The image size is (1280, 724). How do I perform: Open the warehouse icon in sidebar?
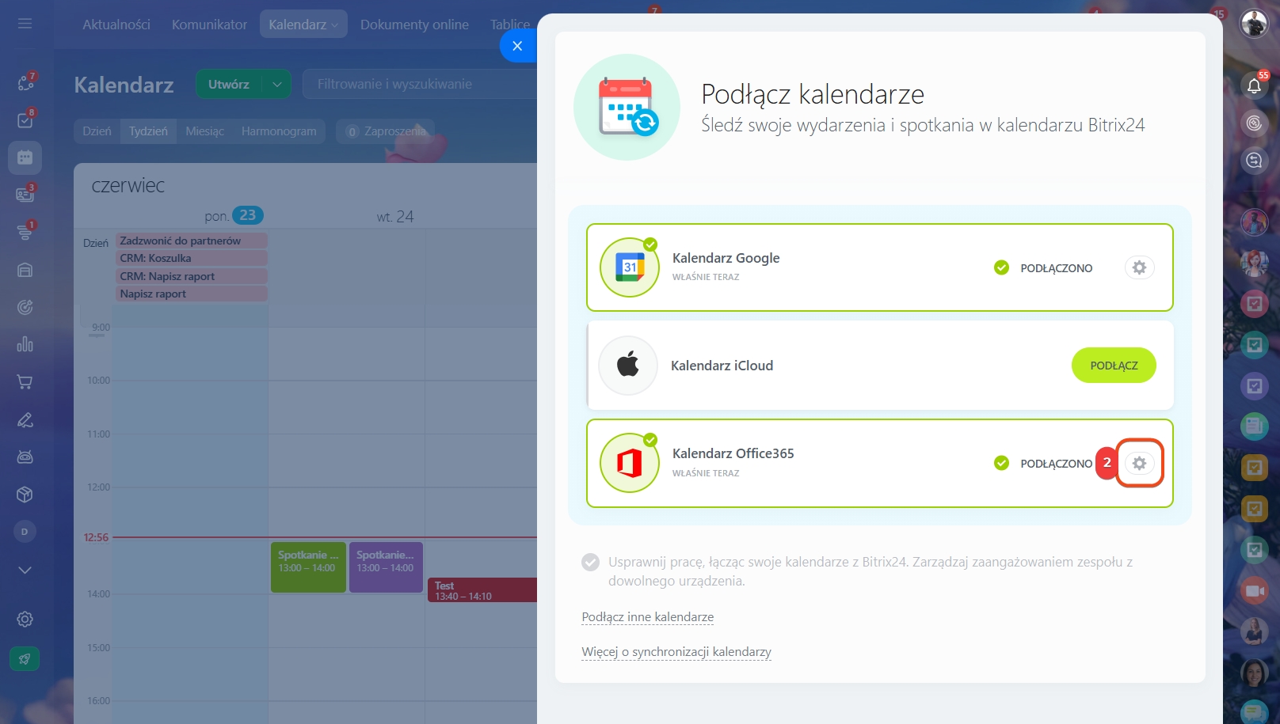[25, 270]
